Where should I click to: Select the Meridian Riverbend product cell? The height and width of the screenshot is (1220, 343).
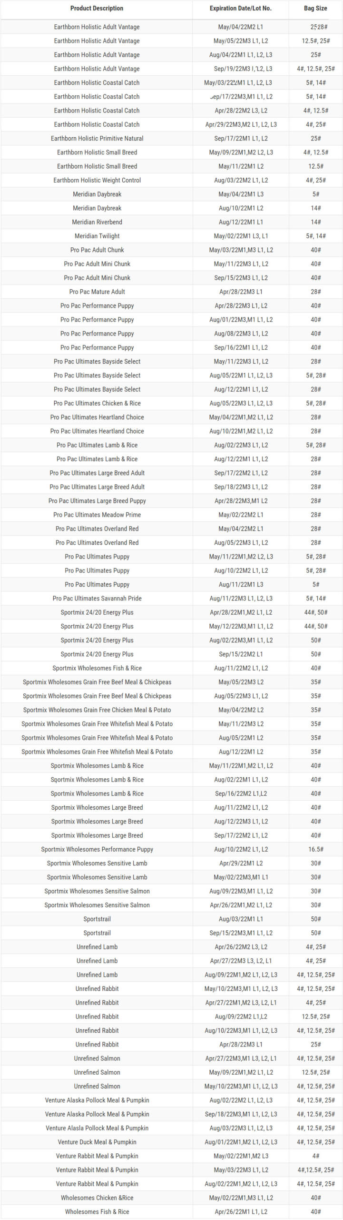(97, 222)
